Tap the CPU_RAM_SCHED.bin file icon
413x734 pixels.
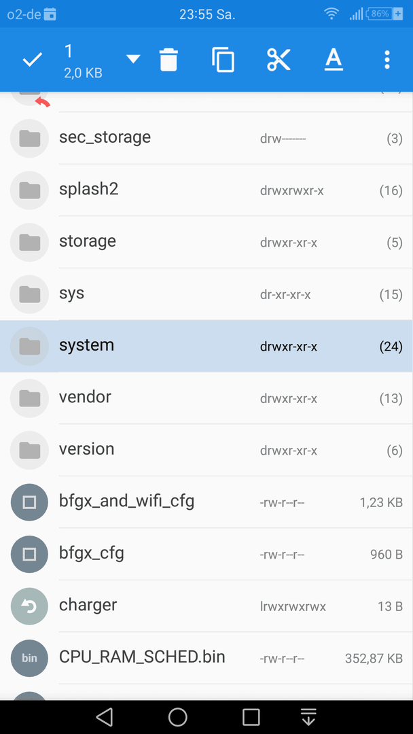29,658
